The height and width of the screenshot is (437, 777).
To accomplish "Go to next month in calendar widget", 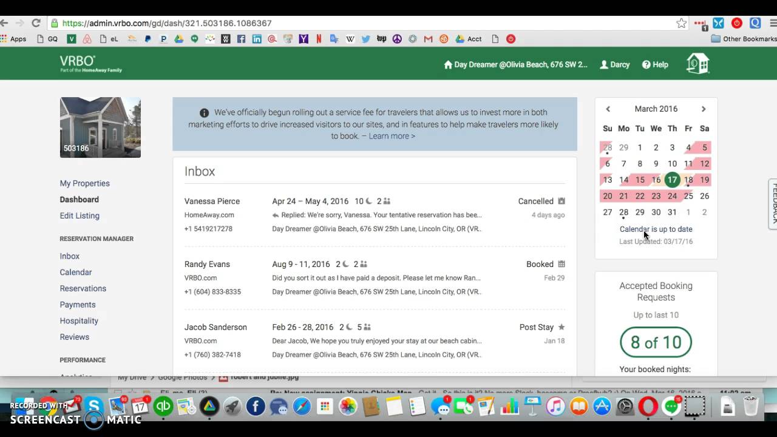I will pyautogui.click(x=704, y=109).
